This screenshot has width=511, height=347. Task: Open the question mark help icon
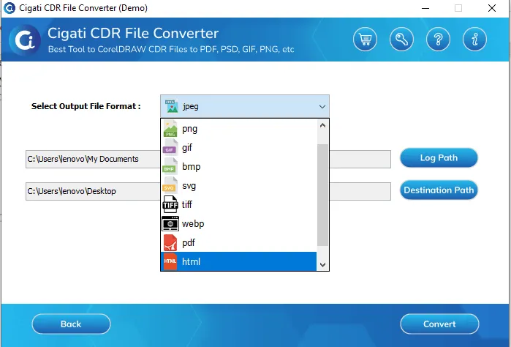tap(438, 40)
